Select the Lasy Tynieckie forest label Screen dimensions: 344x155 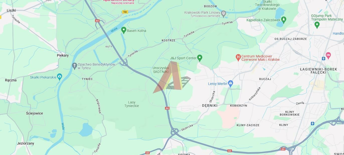click(132, 104)
